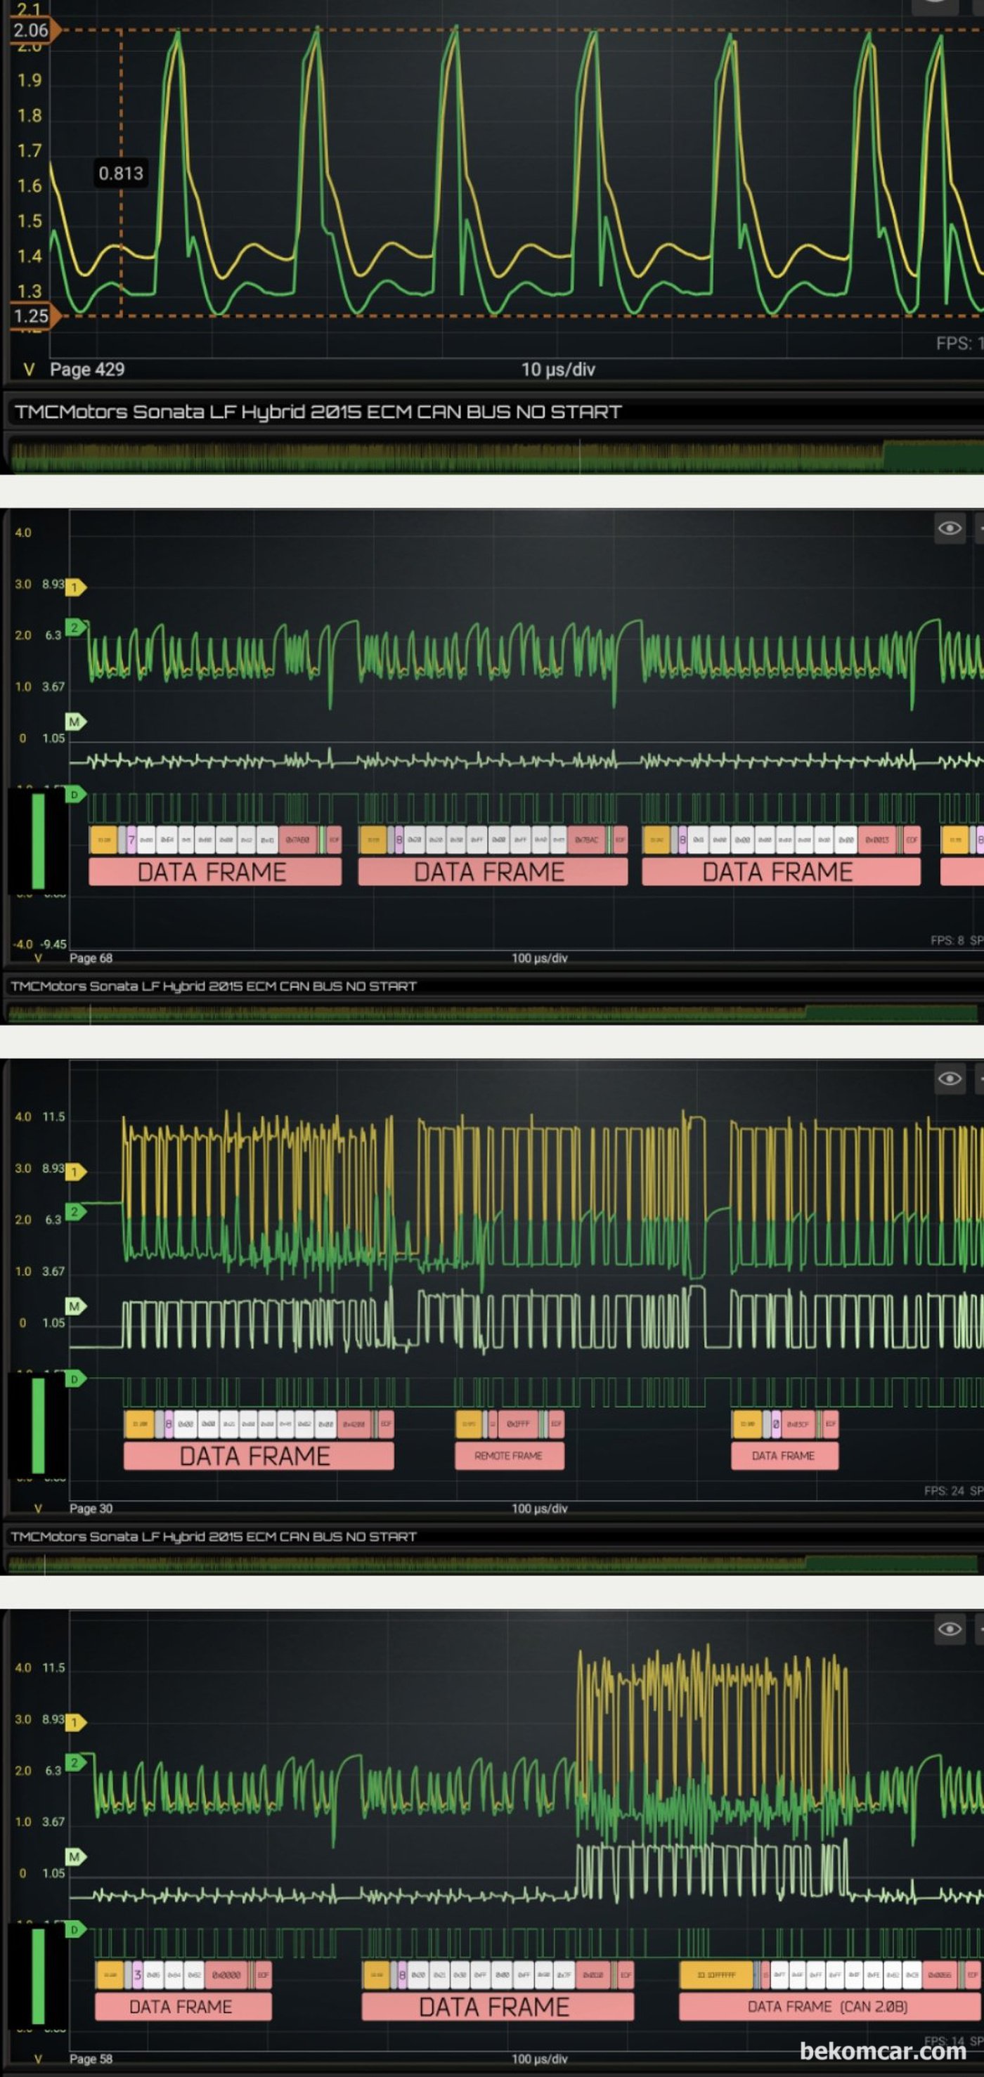Click the 0x1FFF field in the remote frame
This screenshot has height=2077, width=984.
click(518, 1424)
